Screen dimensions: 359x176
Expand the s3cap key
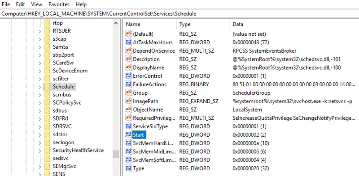[x=40, y=39]
